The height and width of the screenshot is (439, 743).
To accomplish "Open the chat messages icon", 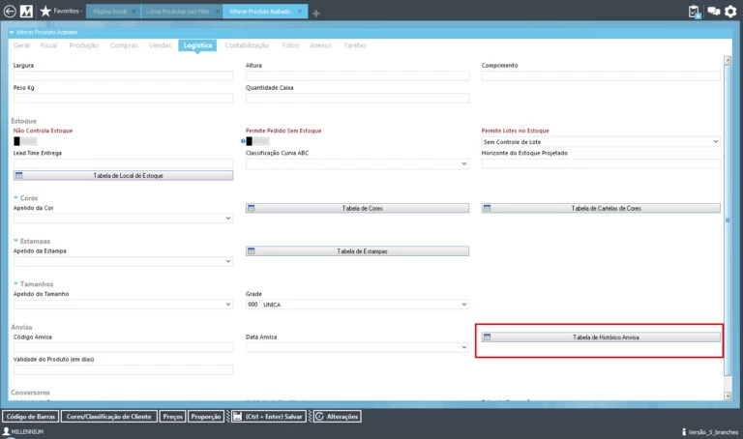I will [714, 12].
